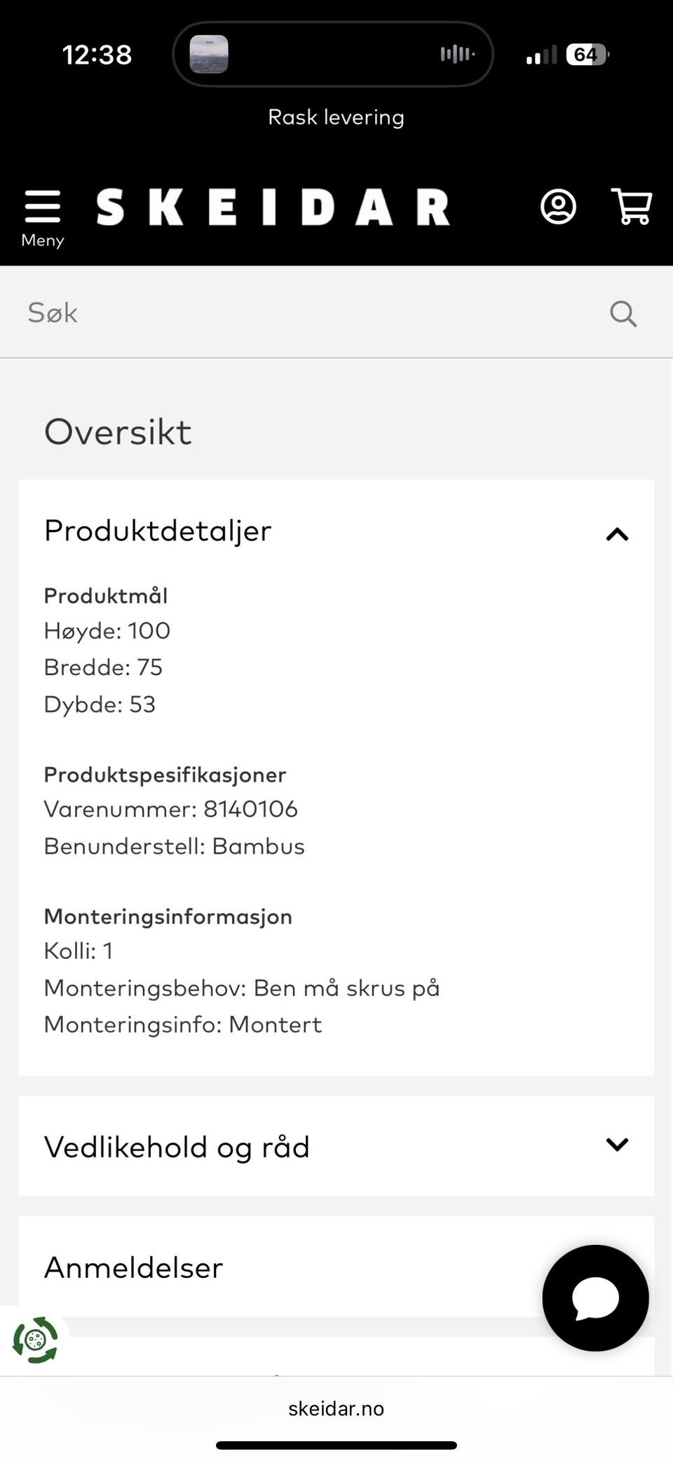This screenshot has height=1463, width=673.
Task: Tap the Produktdetaljer heading text
Action: 158,531
